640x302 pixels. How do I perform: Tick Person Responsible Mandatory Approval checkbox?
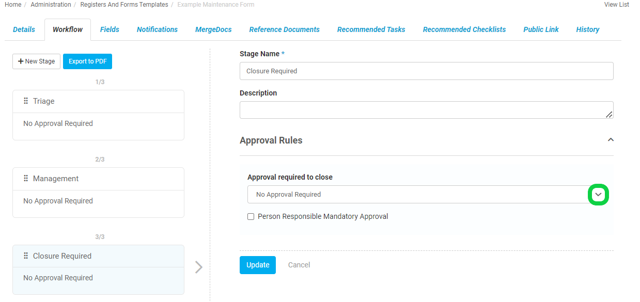pyautogui.click(x=251, y=217)
